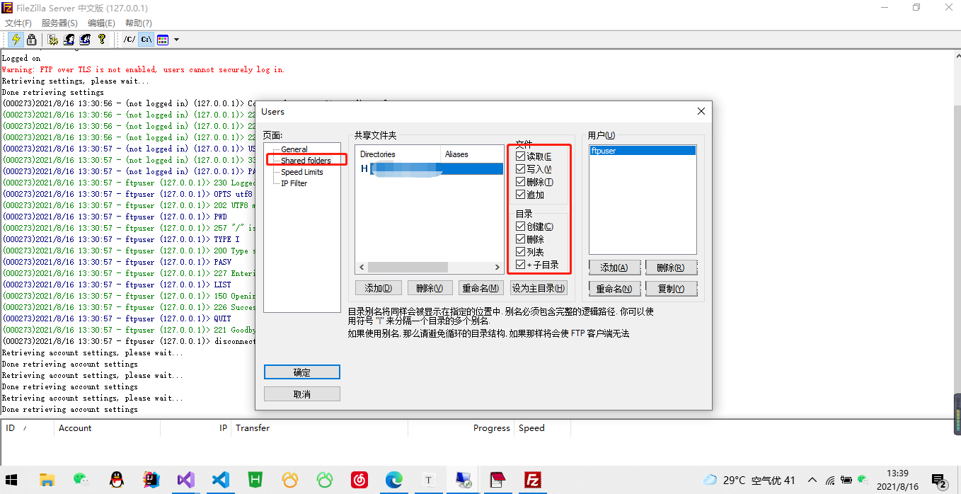
Task: Click the Transfer column header
Action: 319,428
